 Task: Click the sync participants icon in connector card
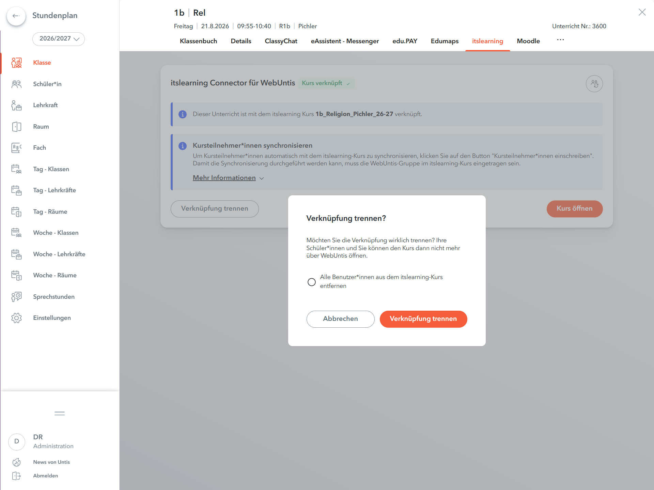click(x=594, y=84)
